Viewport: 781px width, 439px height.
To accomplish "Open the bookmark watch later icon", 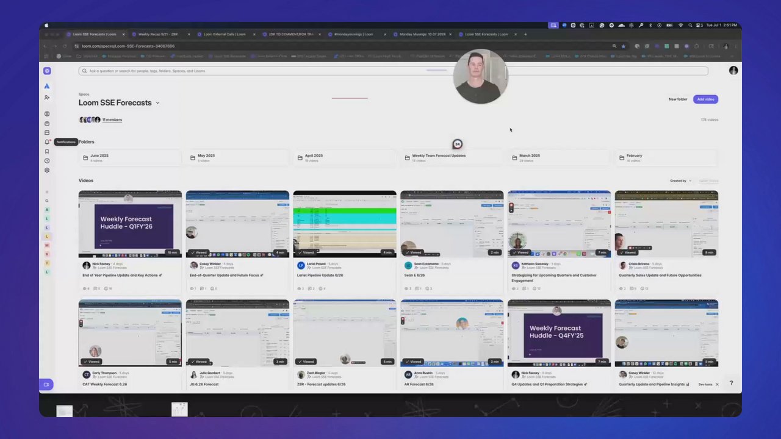I will click(47, 151).
